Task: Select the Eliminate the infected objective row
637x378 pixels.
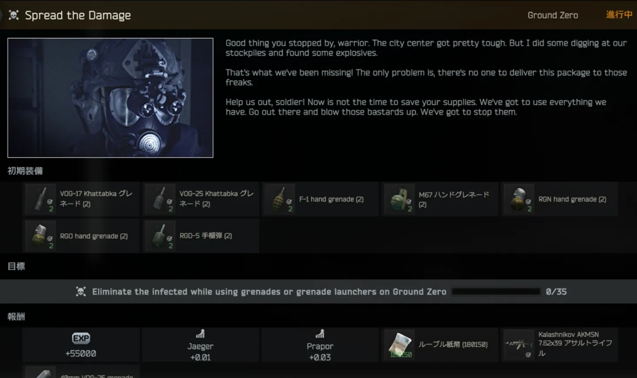Action: click(269, 292)
